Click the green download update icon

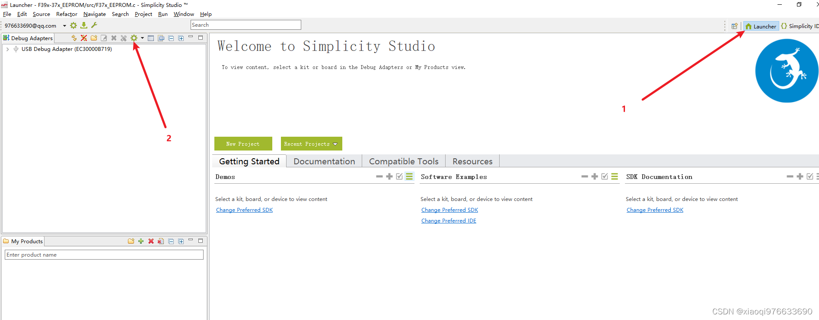pos(84,25)
